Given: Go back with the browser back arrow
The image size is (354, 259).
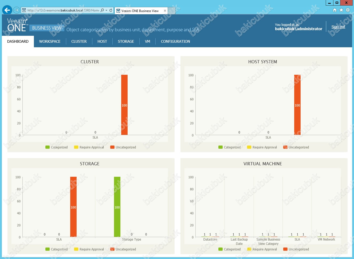Looking at the screenshot, I should click(x=7, y=10).
